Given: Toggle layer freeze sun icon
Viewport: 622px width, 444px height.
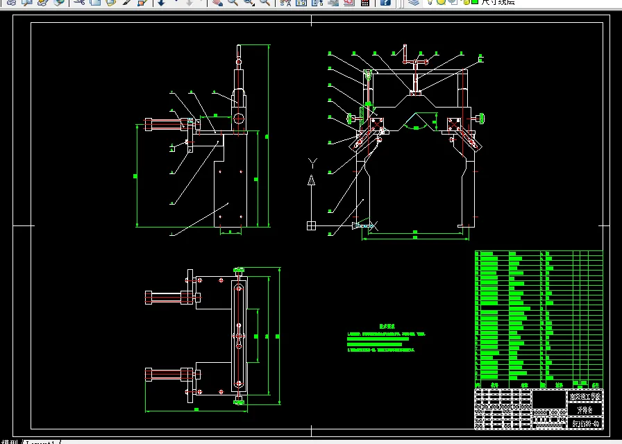Looking at the screenshot, I should coord(441,2).
